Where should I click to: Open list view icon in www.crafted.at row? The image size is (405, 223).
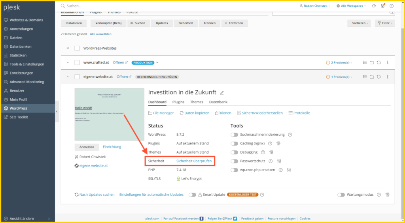pyautogui.click(x=365, y=63)
